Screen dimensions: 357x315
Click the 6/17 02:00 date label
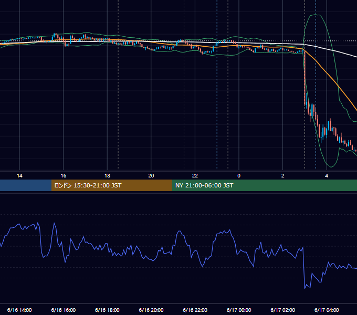coord(283,310)
